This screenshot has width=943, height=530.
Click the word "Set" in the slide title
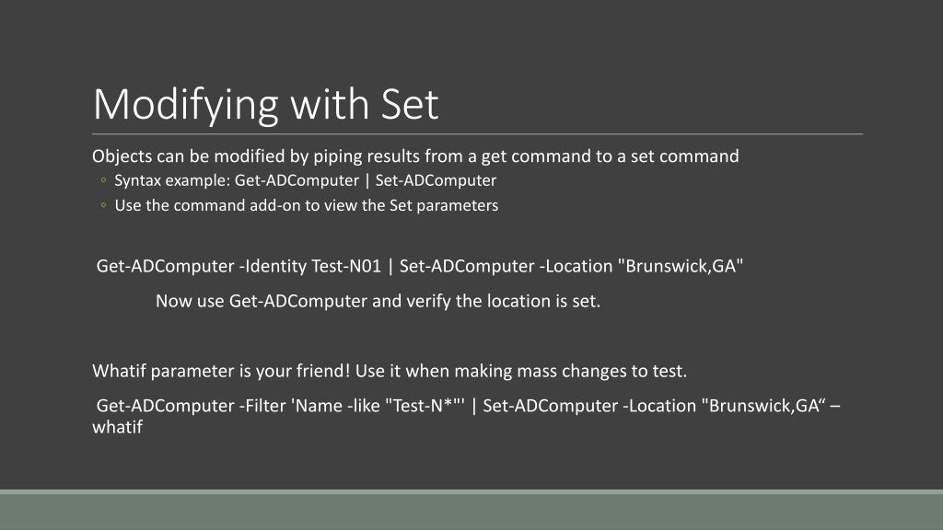(410, 105)
